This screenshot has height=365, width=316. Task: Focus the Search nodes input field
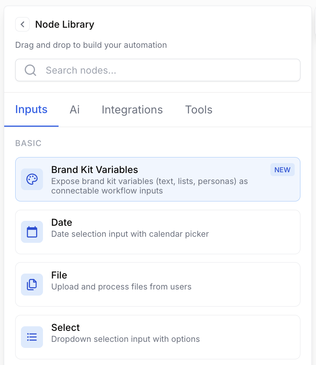coord(158,70)
